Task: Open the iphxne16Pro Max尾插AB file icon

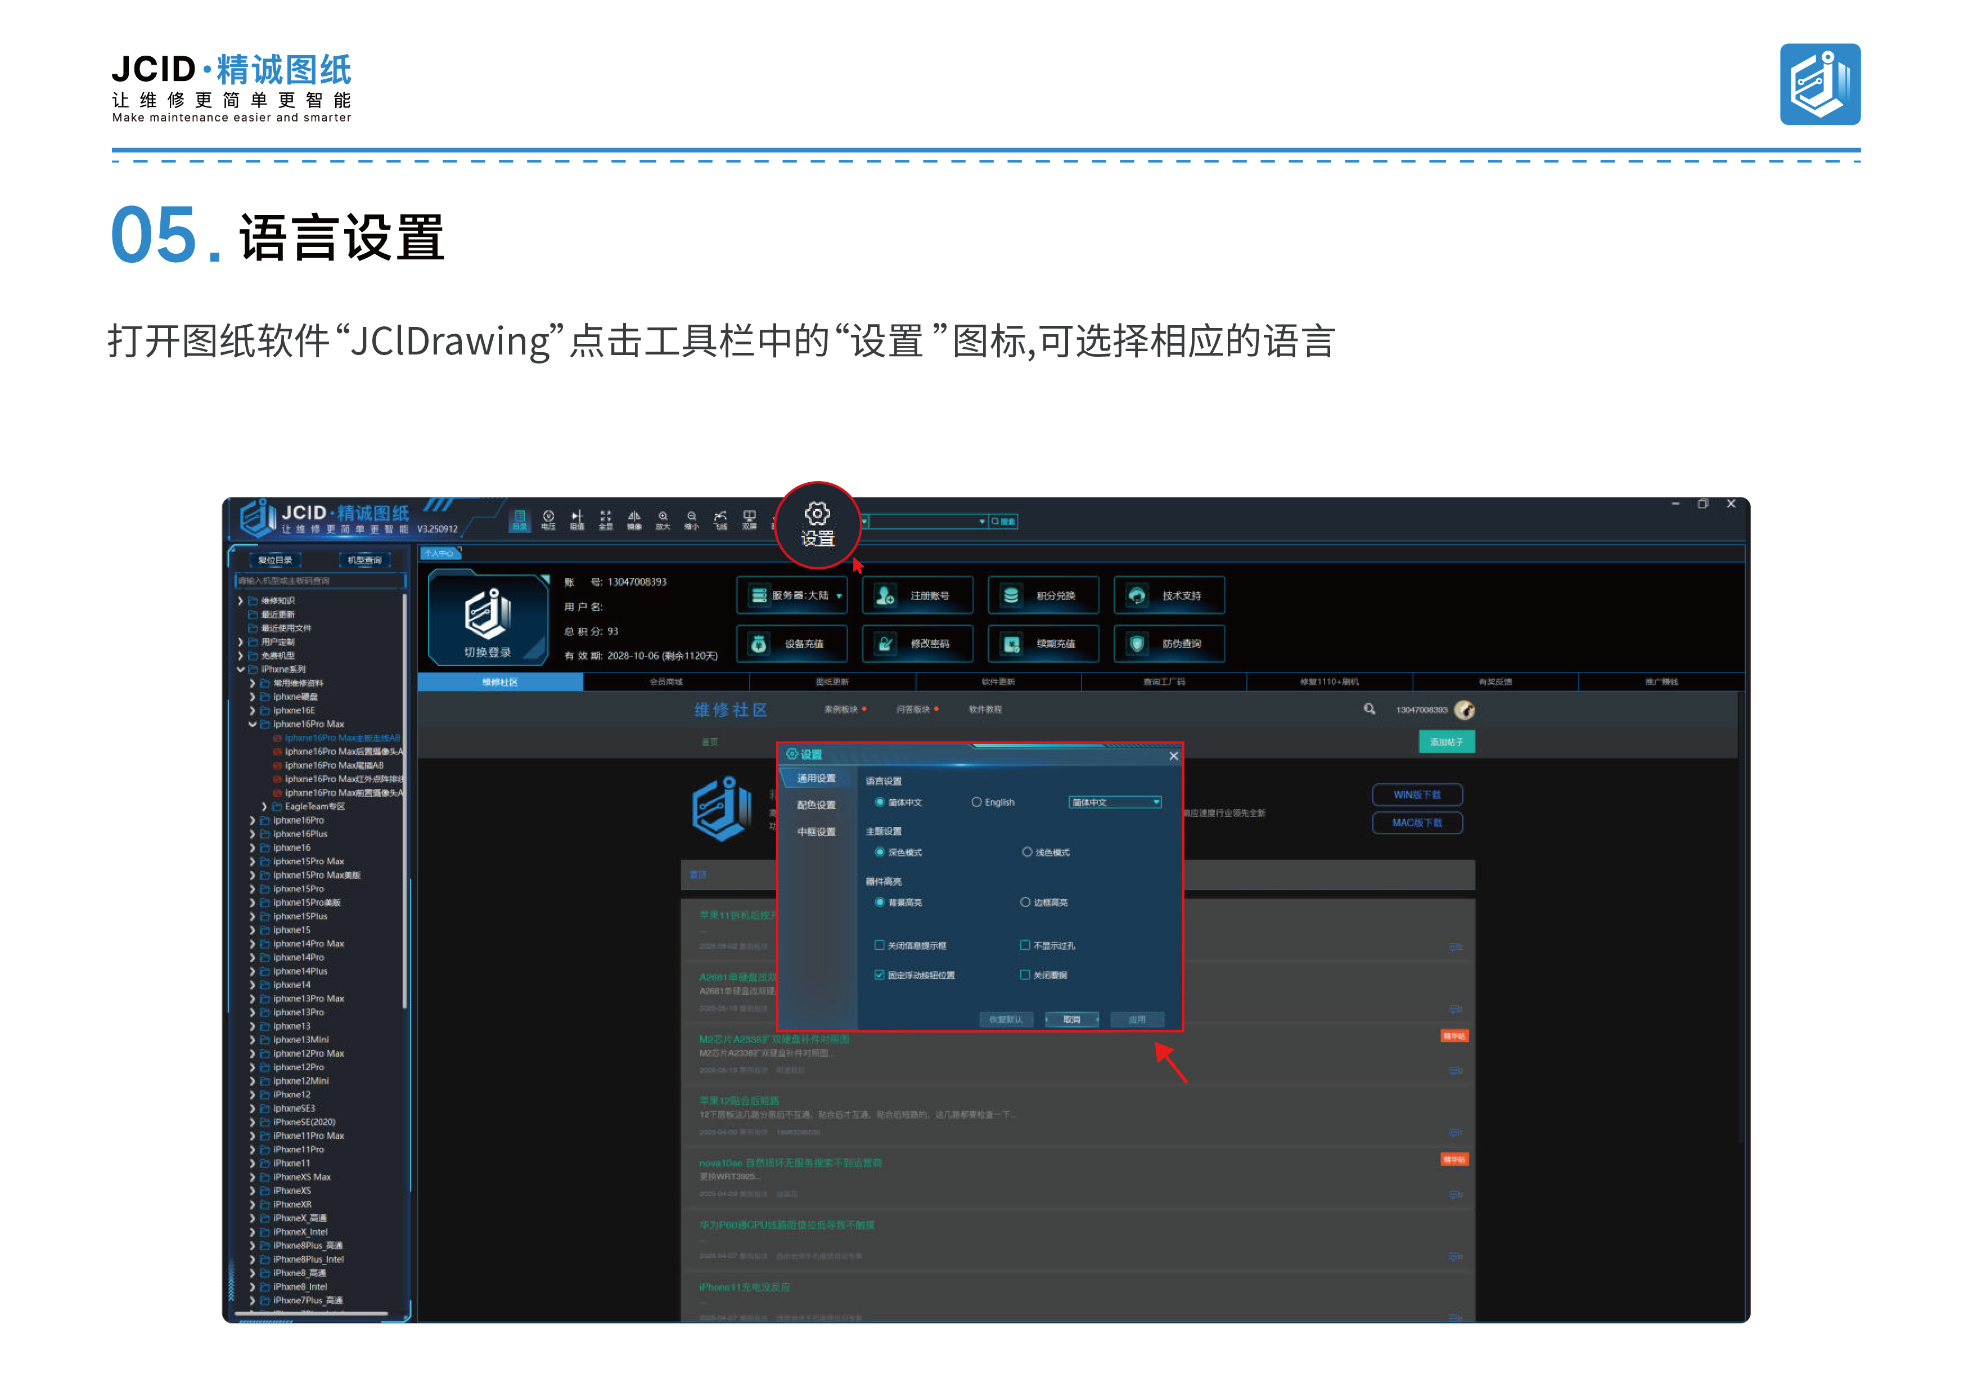Action: coord(278,765)
